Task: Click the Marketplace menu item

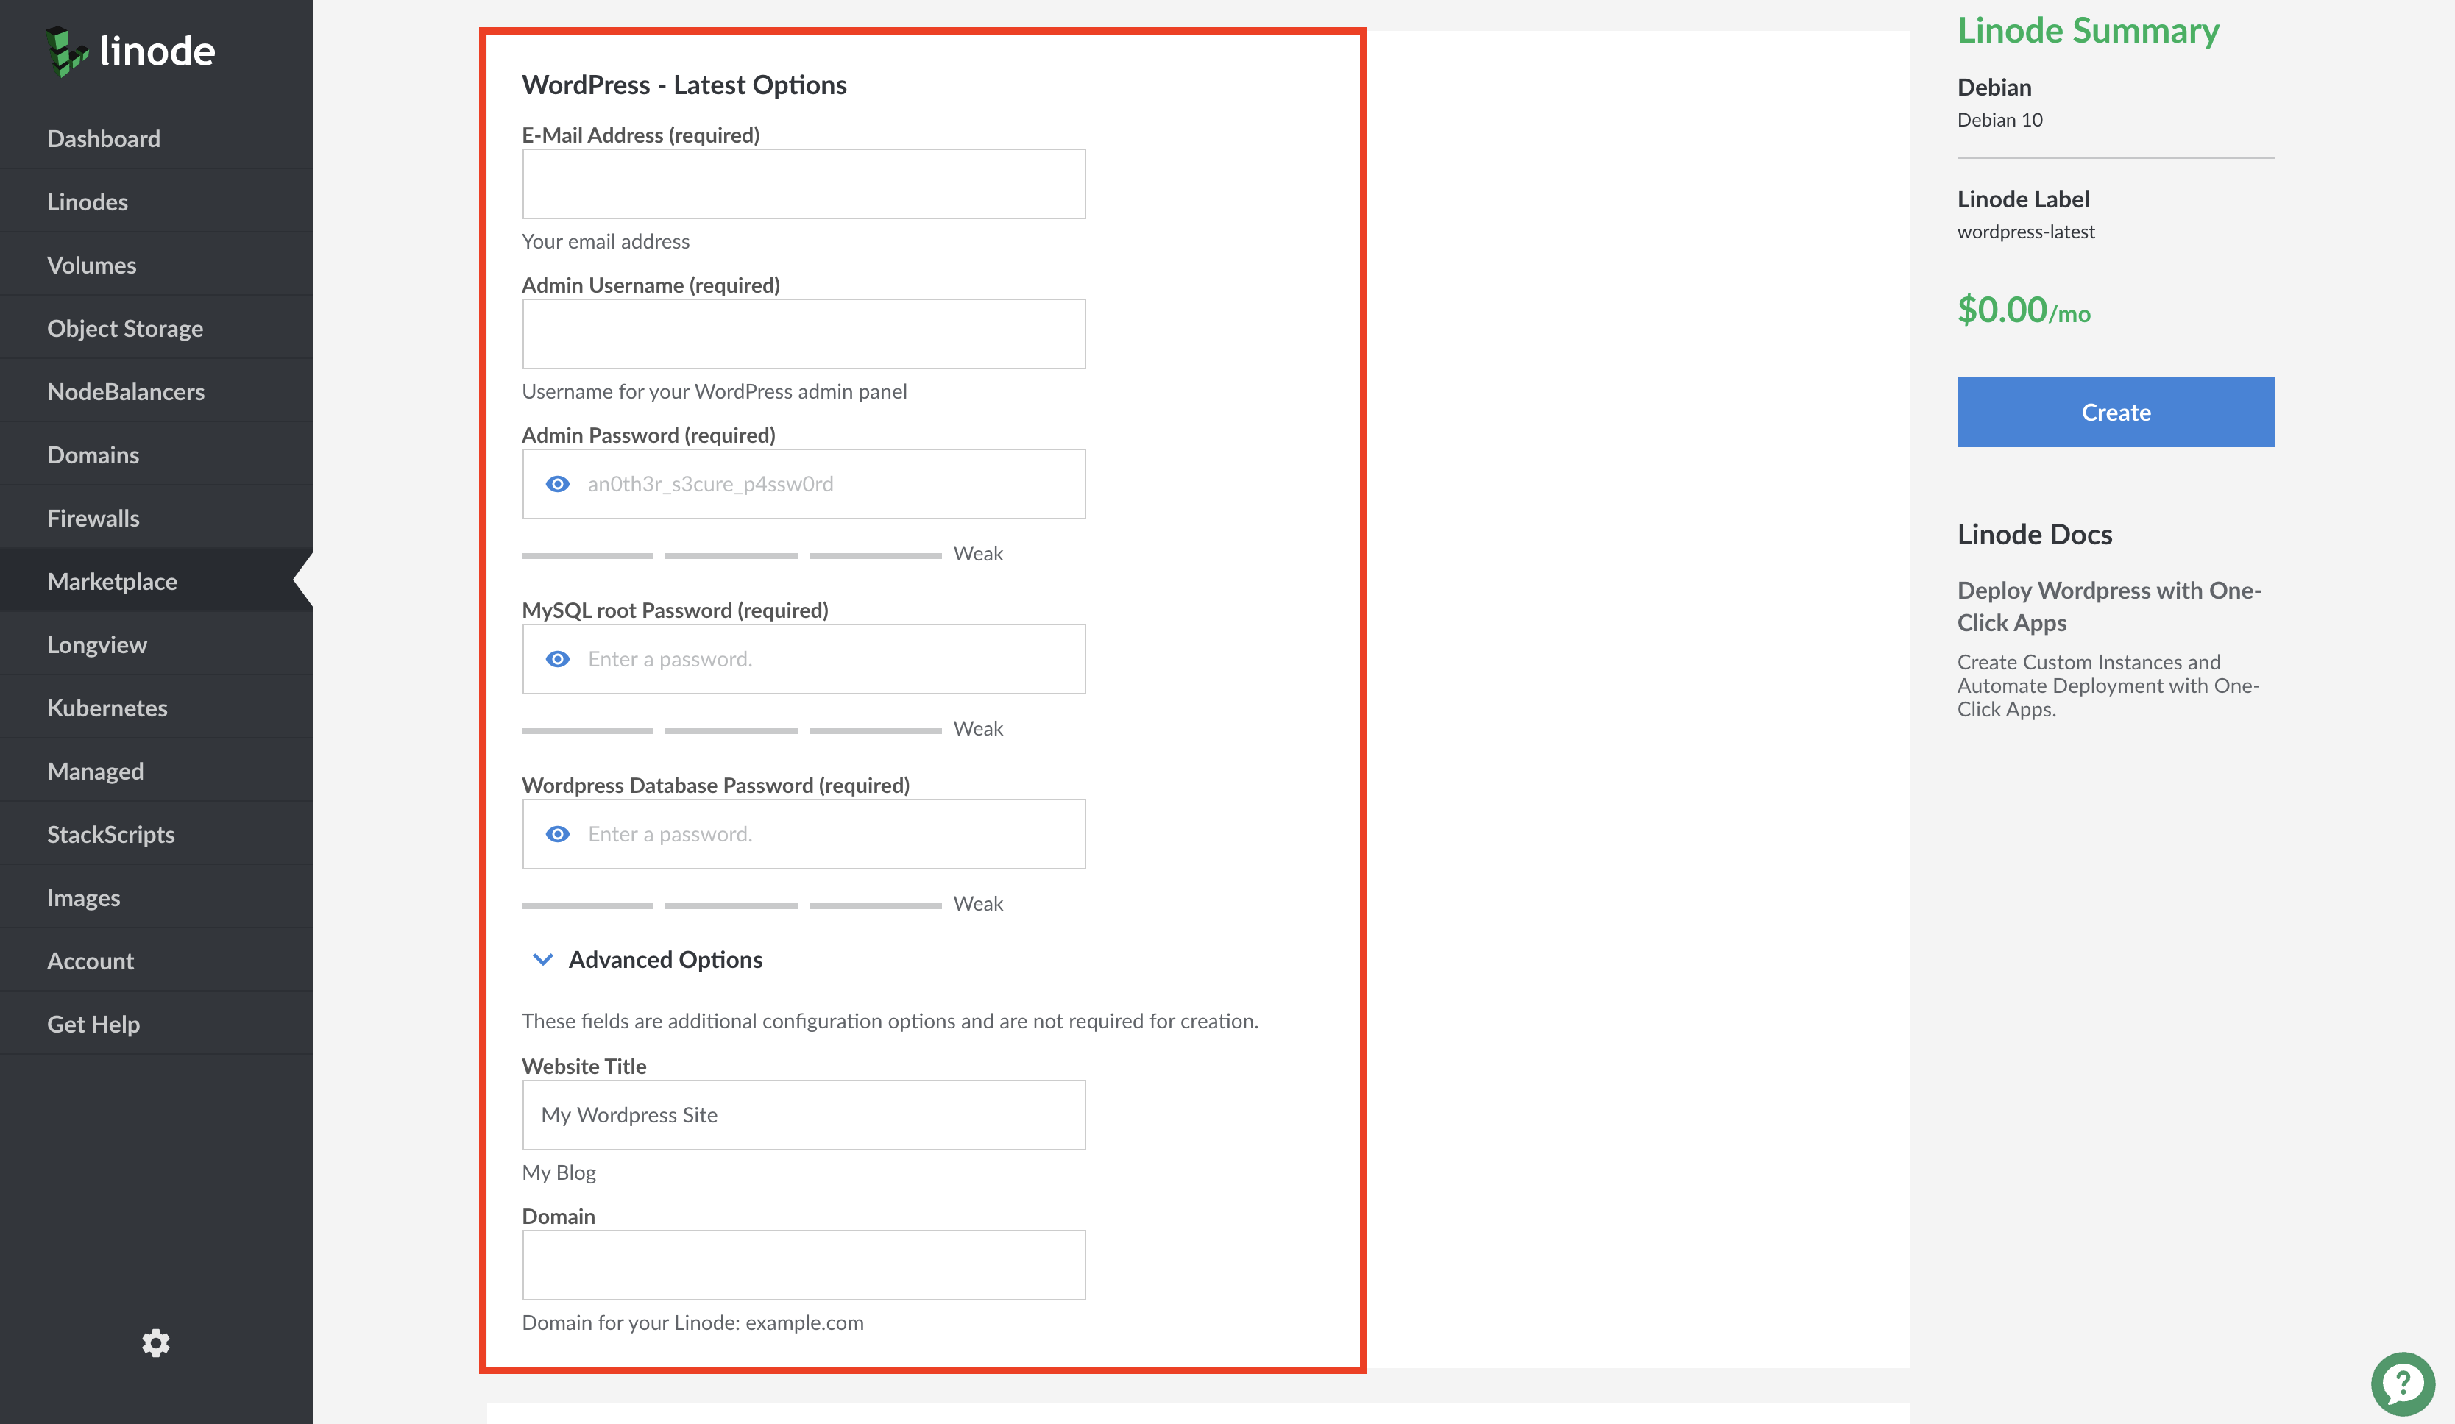Action: 112,580
